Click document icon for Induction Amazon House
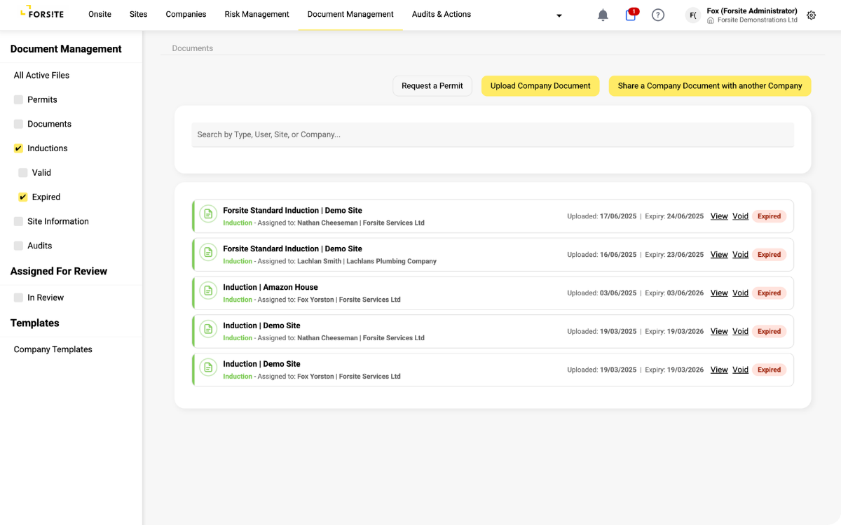 click(207, 290)
